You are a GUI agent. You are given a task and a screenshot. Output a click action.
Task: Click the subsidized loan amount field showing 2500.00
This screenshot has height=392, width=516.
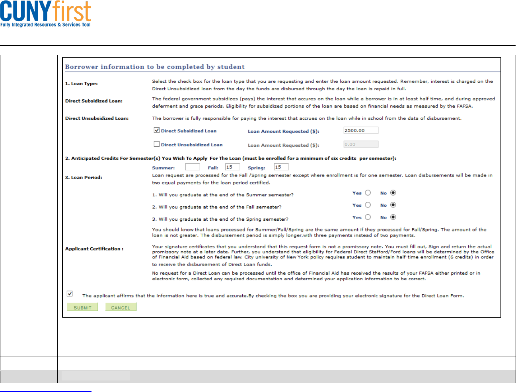pos(361,130)
